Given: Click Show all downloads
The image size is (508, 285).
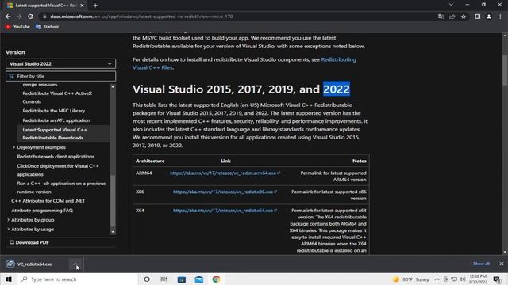Looking at the screenshot, I should click(x=481, y=264).
